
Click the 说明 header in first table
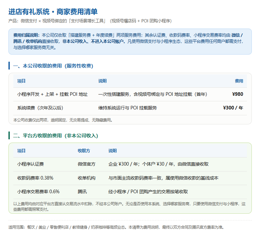click(102, 81)
